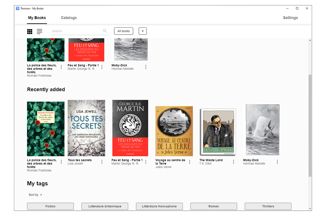The image size is (326, 216).
Task: Open Recently added Feu et Sang cover
Action: click(x=130, y=128)
